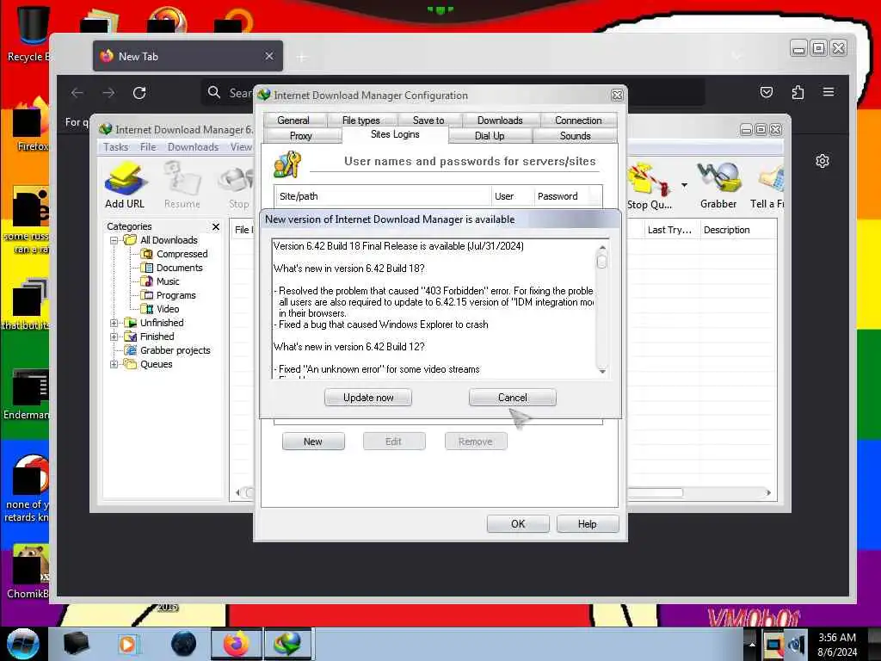Click the Add URL toolbar icon in IDM

click(x=125, y=186)
